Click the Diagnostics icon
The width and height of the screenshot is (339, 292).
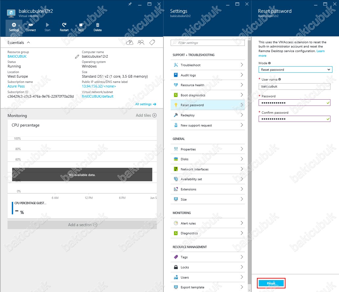point(176,233)
